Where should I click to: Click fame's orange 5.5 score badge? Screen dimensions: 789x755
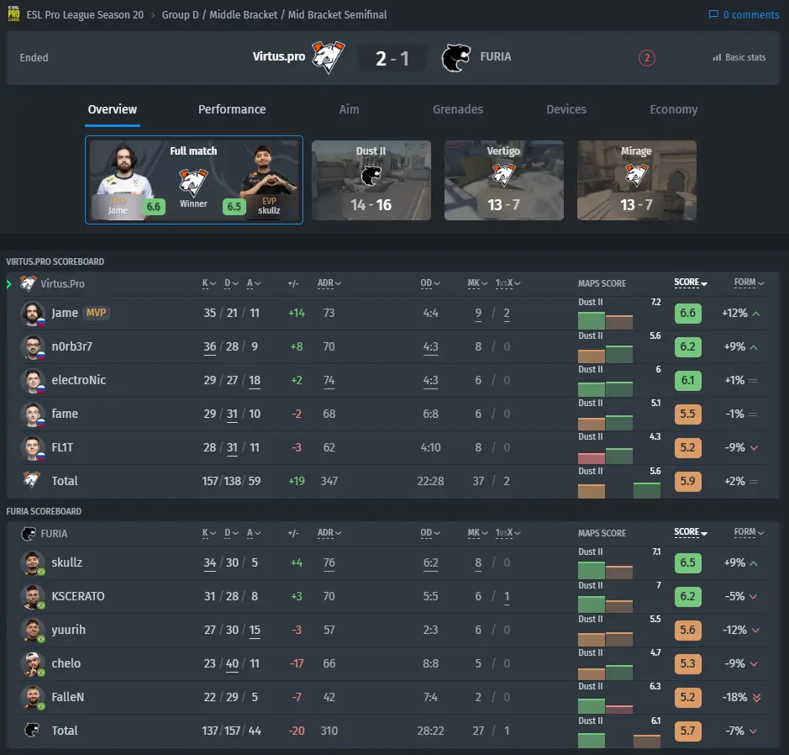[687, 414]
